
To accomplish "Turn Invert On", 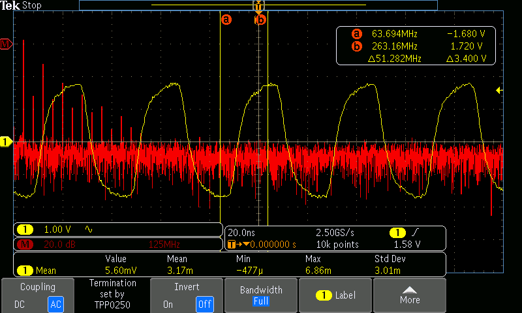I will (168, 305).
